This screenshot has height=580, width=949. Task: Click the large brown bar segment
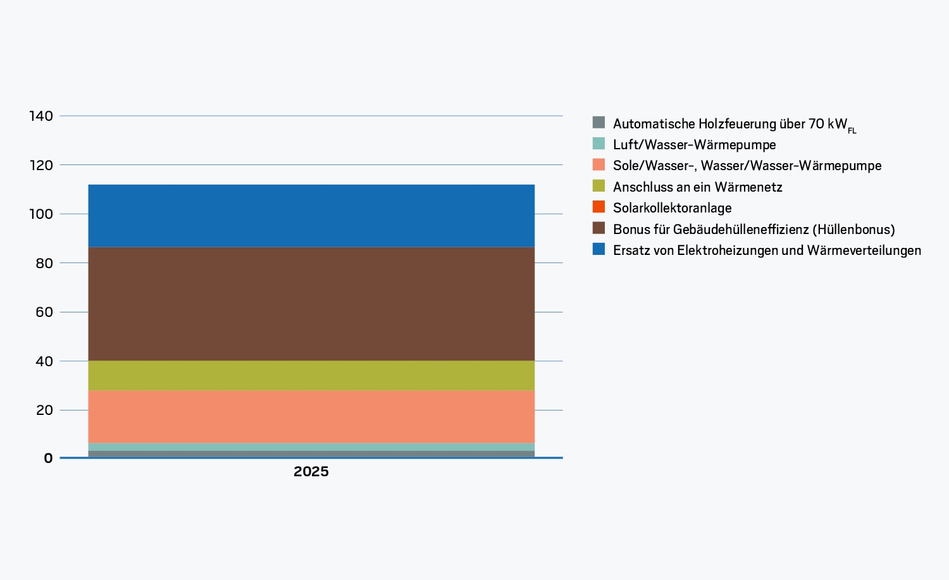click(x=311, y=304)
